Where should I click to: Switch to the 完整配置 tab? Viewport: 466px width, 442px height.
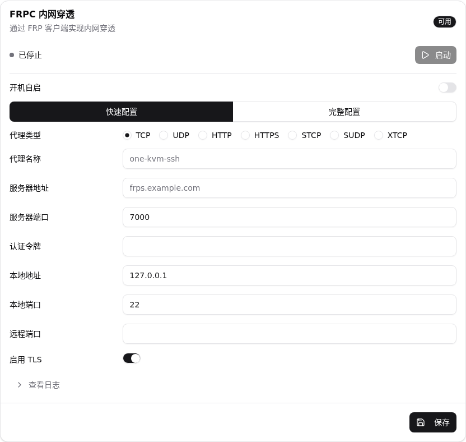click(x=344, y=112)
